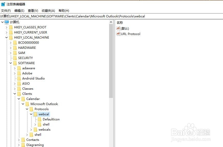
Task: Click the HKEY_LOCAL_MACHINE folder icon
Action: pyautogui.click(x=11, y=38)
